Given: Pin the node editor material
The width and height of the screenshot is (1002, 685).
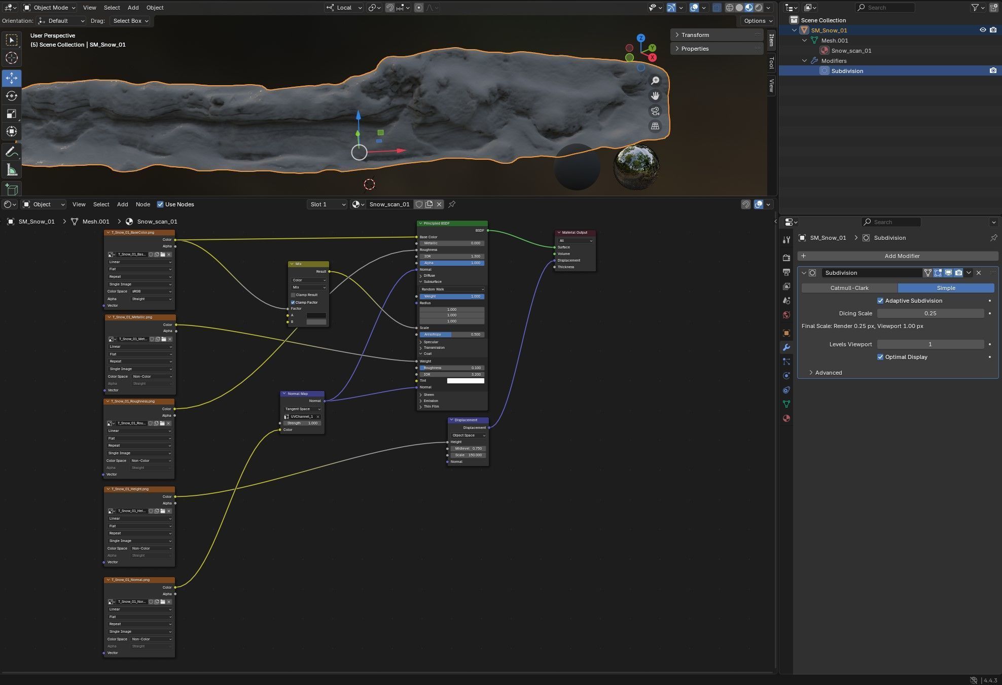Looking at the screenshot, I should pos(452,204).
